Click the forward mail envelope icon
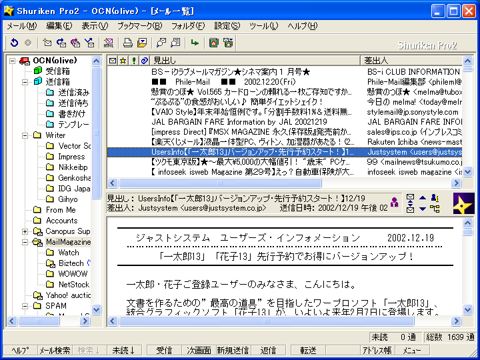Image resolution: width=480 pixels, height=360 pixels. tap(89, 43)
